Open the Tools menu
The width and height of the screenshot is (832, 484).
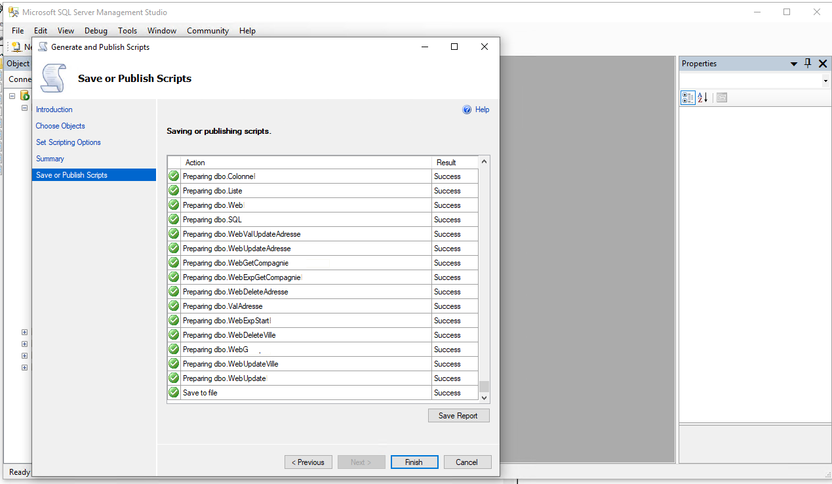coord(127,31)
